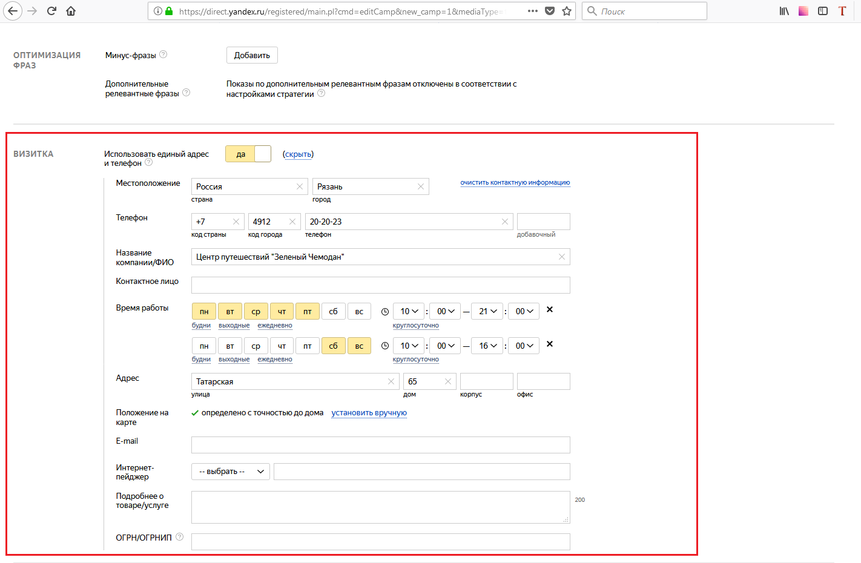Image resolution: width=861 pixels, height=563 pixels.
Task: Open start minutes dropdown in first row
Action: tap(445, 311)
